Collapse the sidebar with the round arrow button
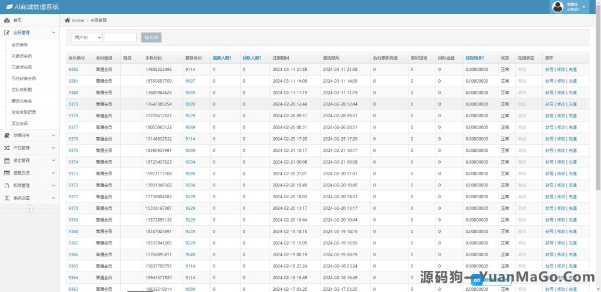The width and height of the screenshot is (601, 292). coord(29,209)
